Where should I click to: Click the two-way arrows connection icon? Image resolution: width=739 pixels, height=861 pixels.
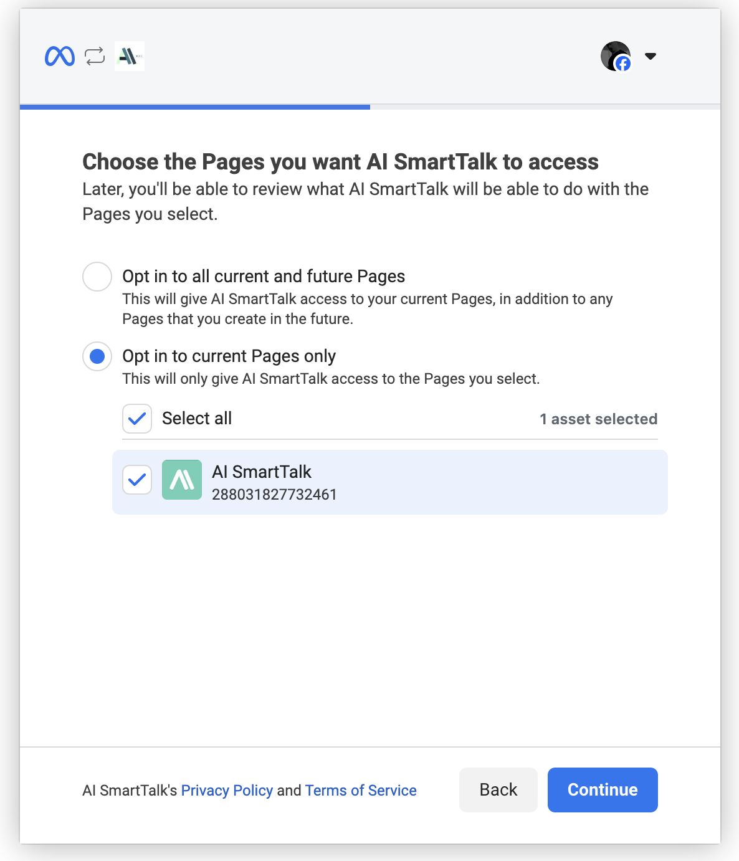tap(95, 56)
